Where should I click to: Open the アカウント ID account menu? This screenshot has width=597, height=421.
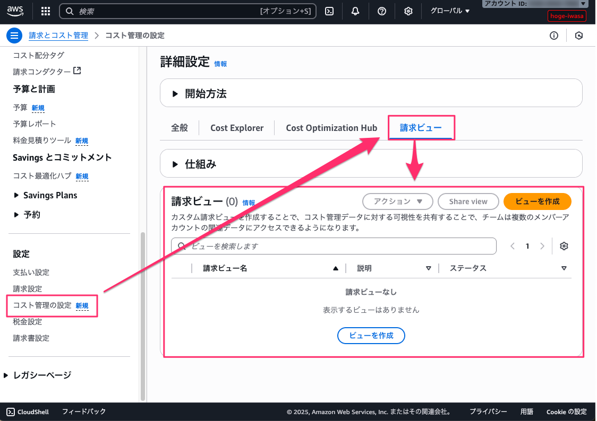[x=534, y=4]
